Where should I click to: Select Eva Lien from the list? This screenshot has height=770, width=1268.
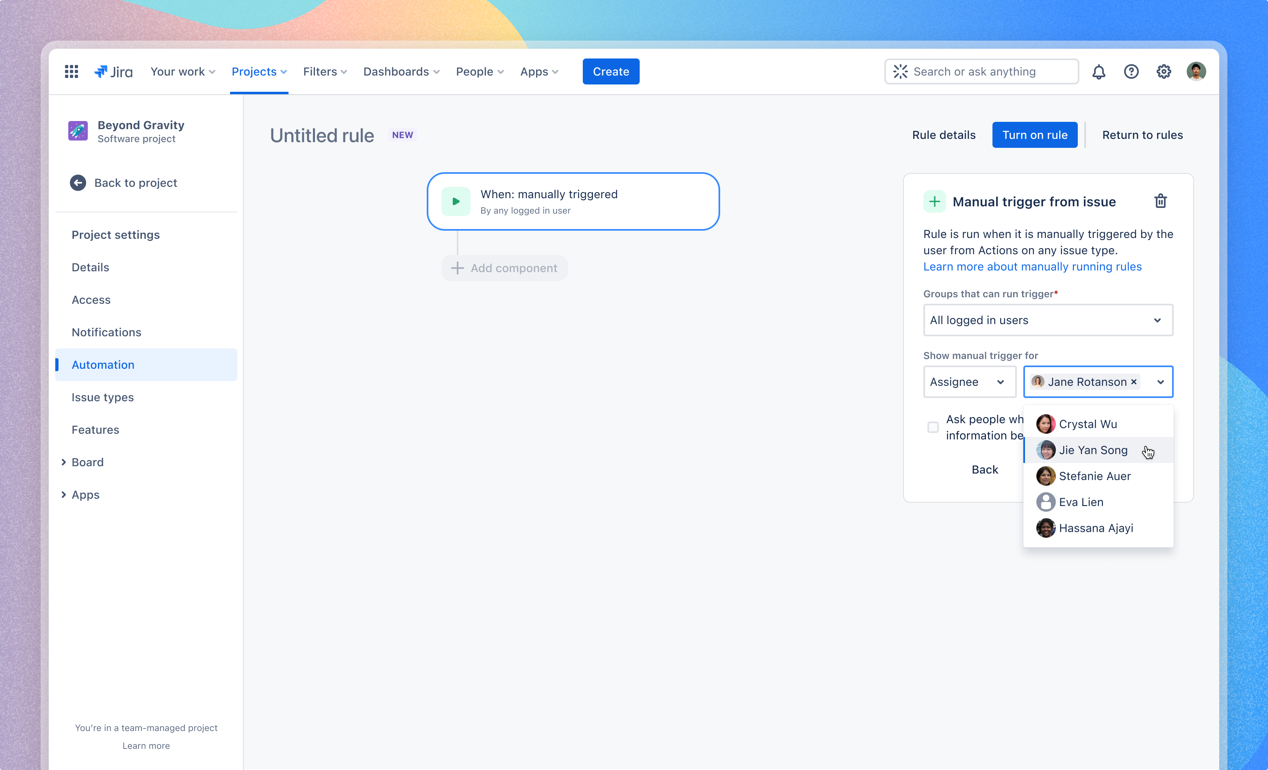[1098, 502]
